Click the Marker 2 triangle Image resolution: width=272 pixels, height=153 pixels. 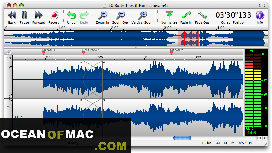[171, 53]
